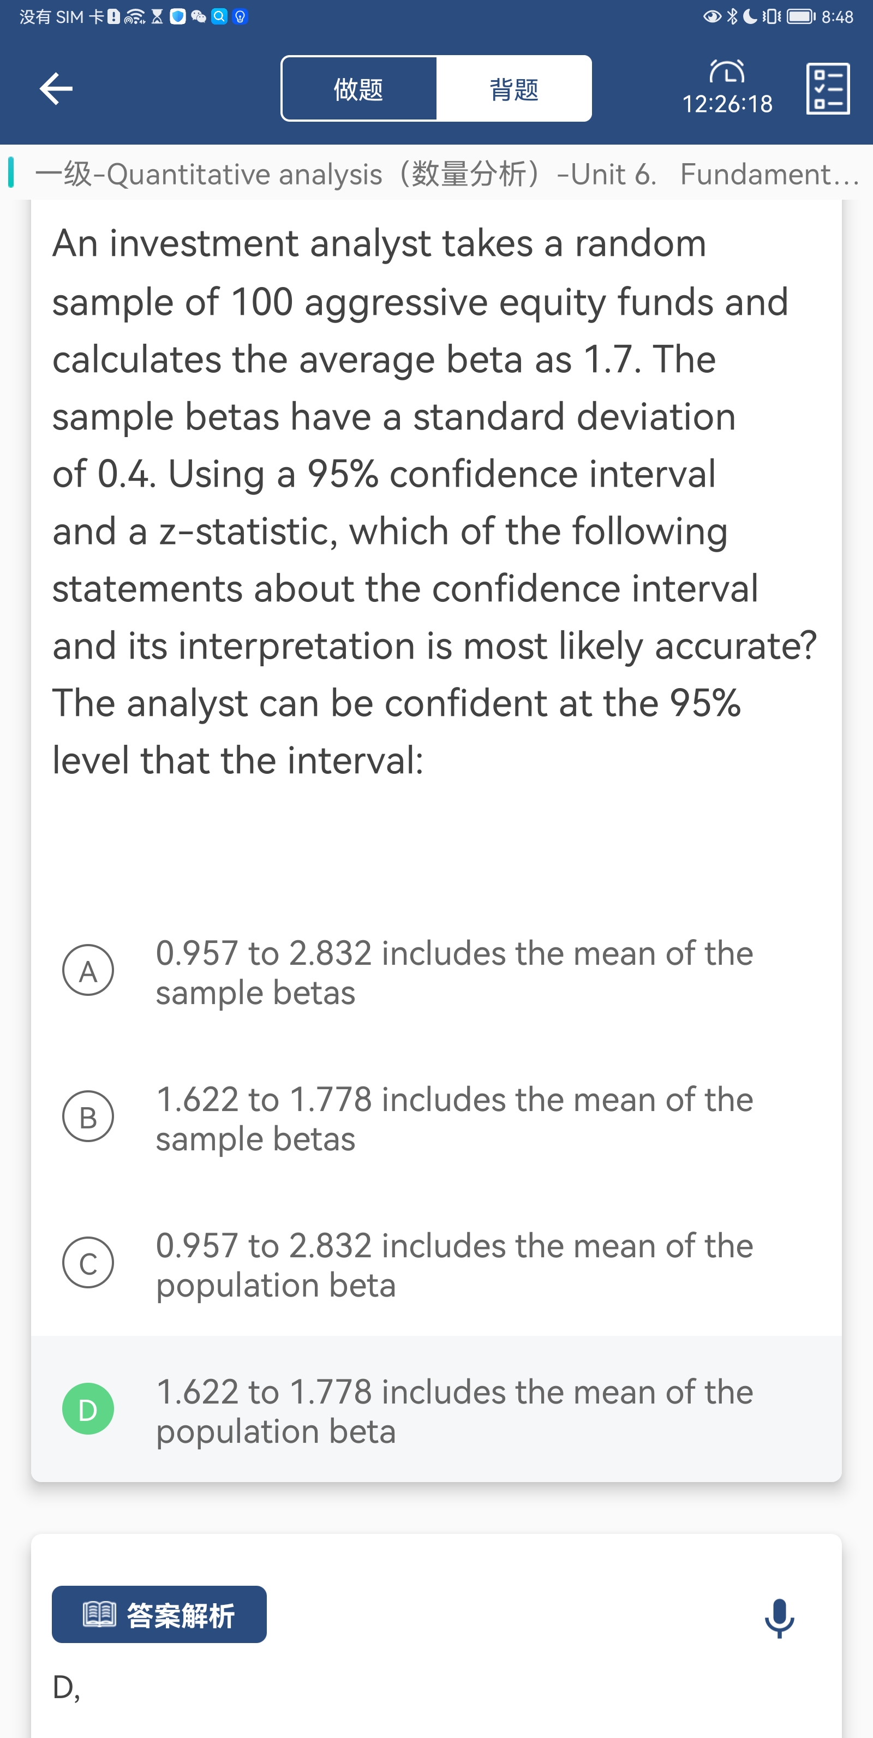Tap the 12:26:18 timer display
Image resolution: width=873 pixels, height=1738 pixels.
coord(727,104)
